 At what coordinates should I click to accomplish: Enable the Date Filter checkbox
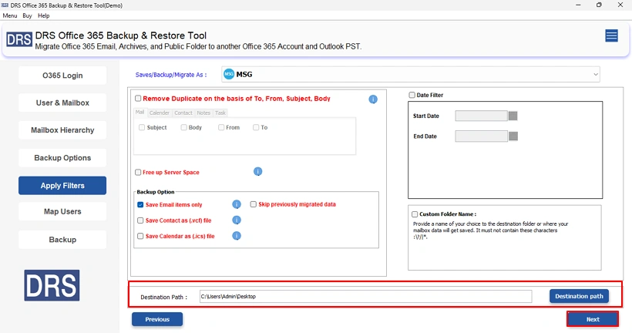pyautogui.click(x=412, y=95)
